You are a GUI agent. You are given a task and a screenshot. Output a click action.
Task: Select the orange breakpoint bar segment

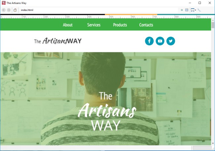coord(131,15)
